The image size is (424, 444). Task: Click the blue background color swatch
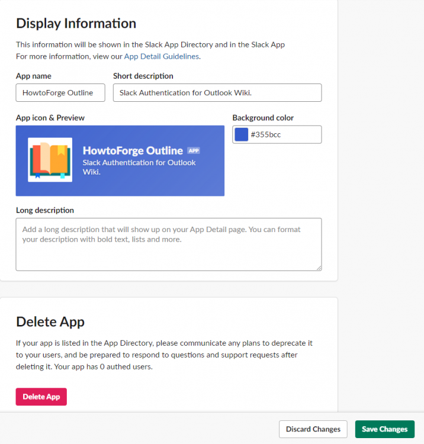click(x=242, y=134)
